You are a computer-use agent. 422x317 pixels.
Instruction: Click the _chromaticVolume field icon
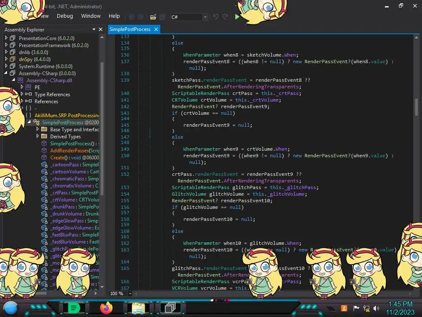coord(44,186)
